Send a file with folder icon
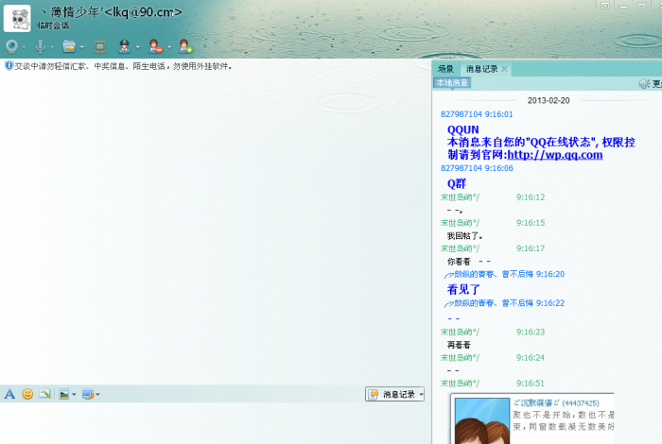 [69, 46]
